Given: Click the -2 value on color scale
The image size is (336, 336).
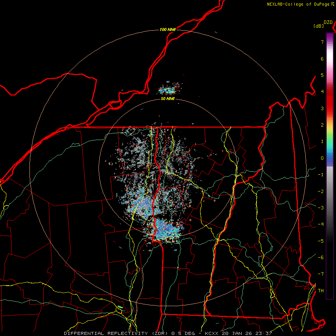Looking at the screenshot, I should (x=321, y=192).
